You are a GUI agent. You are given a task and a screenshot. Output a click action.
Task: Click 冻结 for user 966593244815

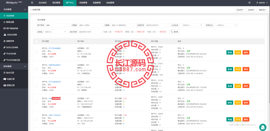tap(238, 69)
